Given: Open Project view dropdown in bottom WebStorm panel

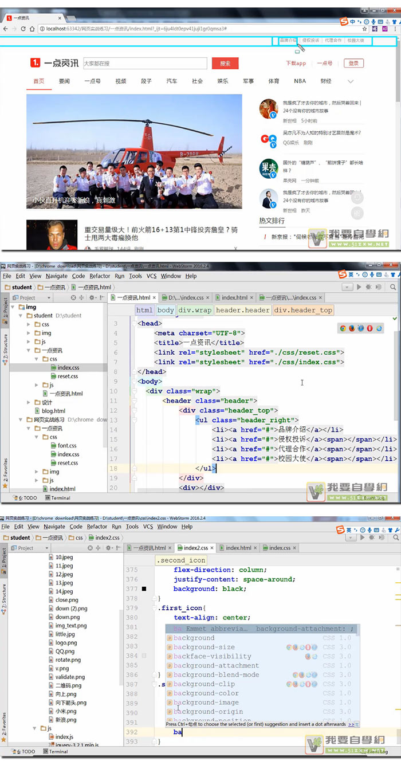Looking at the screenshot, I should point(47,548).
